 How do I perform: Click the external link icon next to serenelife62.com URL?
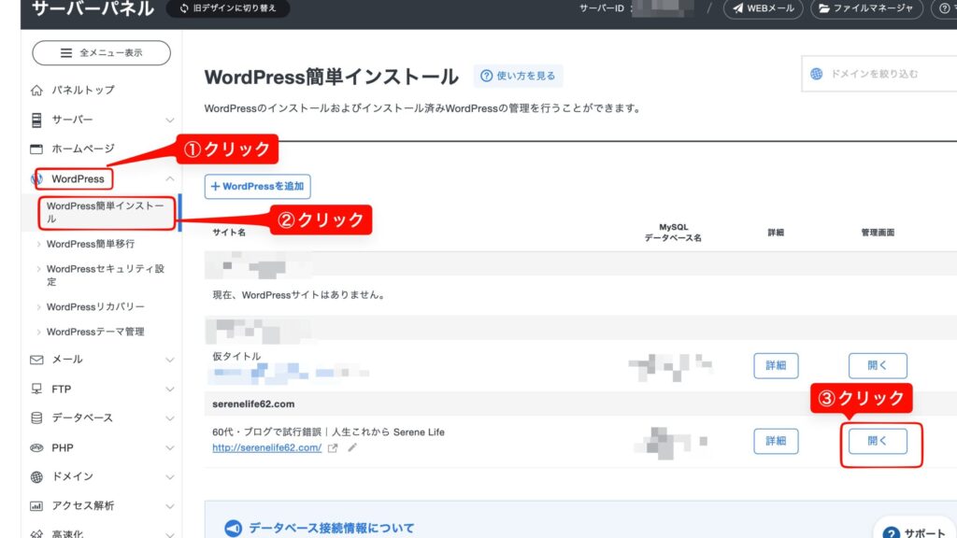(x=333, y=448)
